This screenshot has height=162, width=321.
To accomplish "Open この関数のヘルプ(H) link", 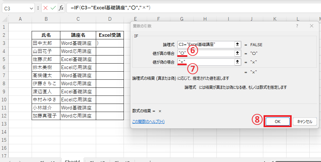I will click(148, 122).
